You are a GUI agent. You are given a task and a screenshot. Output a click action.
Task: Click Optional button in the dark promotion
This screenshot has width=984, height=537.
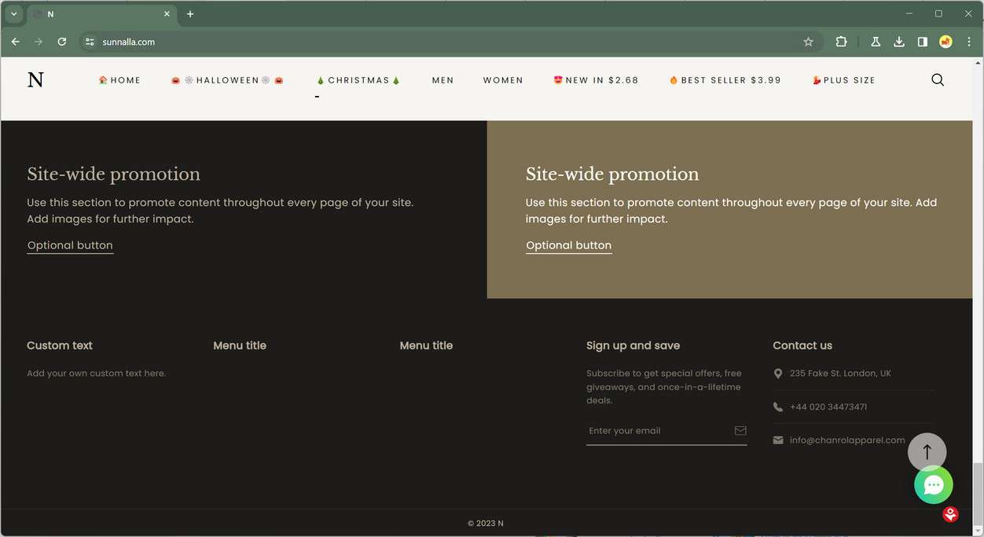[70, 245]
